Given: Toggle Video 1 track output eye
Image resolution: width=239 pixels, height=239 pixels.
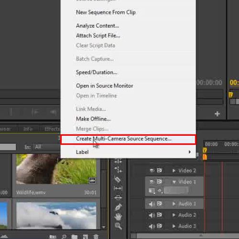Looking at the screenshot, I should (x=152, y=182).
